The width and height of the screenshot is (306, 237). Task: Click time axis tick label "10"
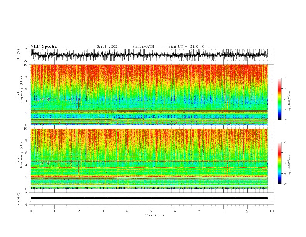[x=272, y=211]
